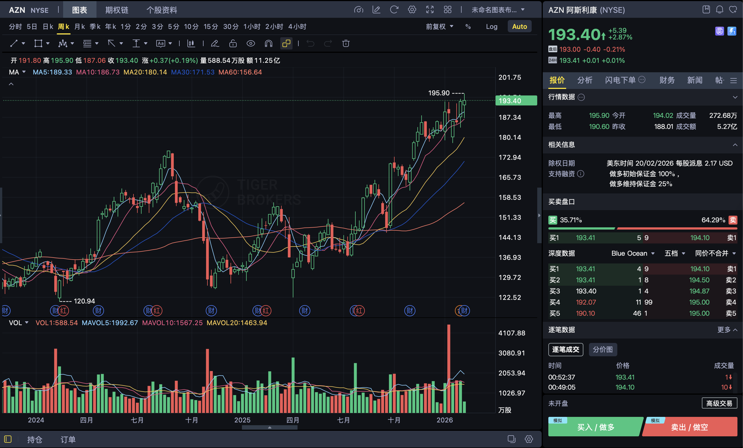
Task: Toggle Log scale on chart
Action: [492, 26]
